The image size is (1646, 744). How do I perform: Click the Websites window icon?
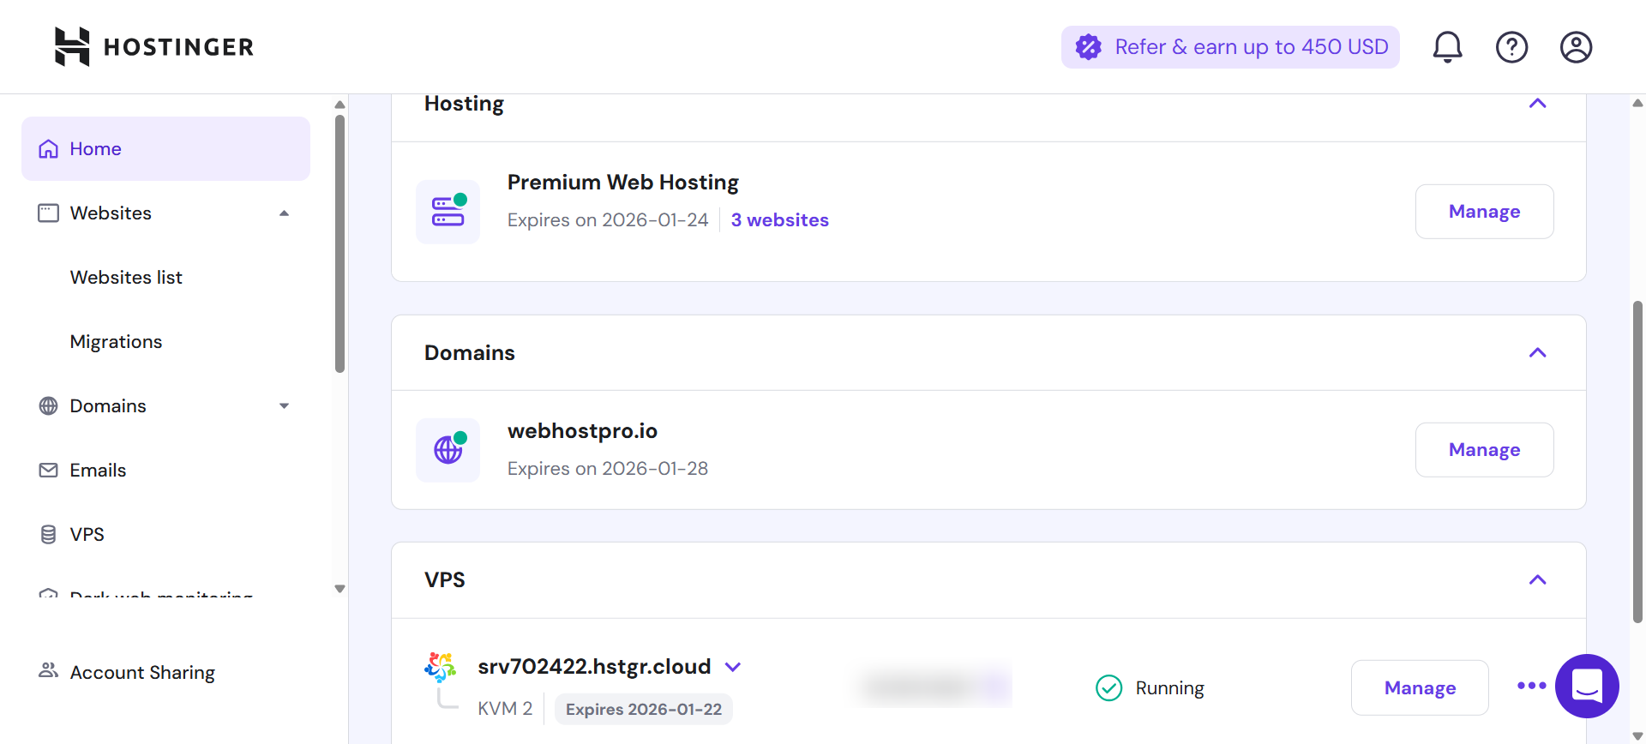coord(49,213)
